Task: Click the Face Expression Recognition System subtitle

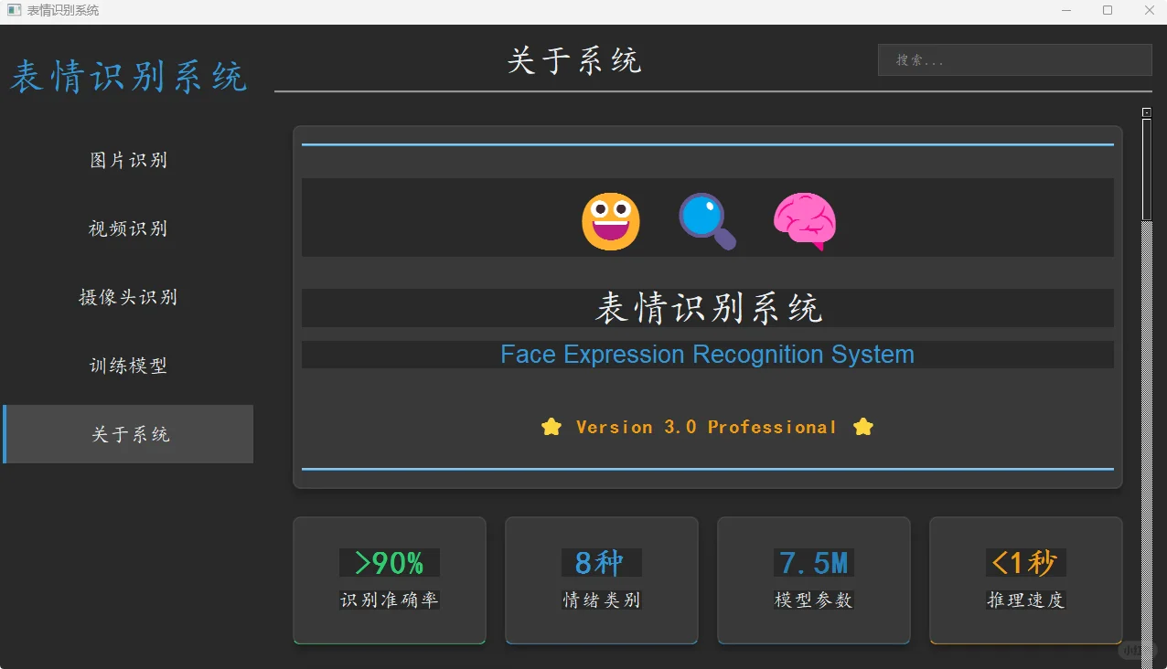Action: click(707, 355)
